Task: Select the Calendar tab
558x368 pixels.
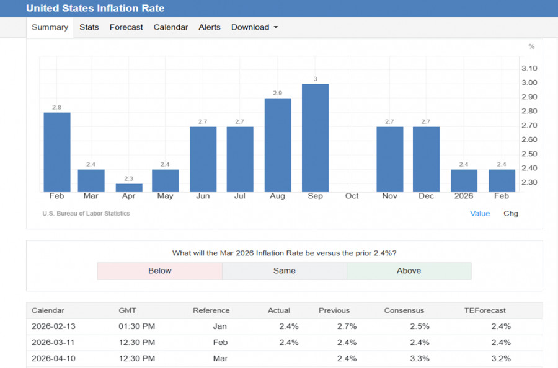Action: pyautogui.click(x=170, y=27)
